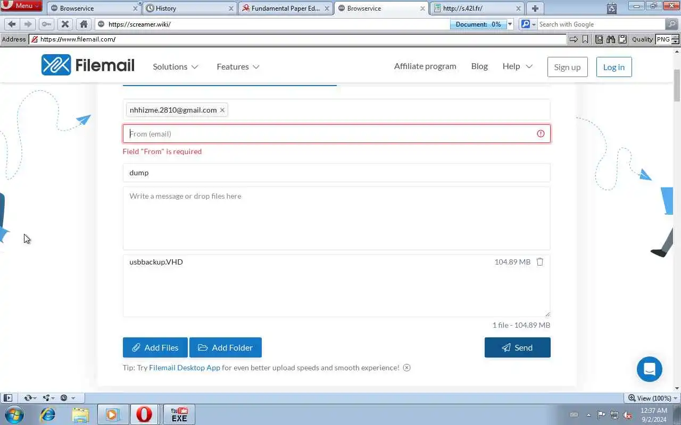Click the Filemail logo
Viewport: 681px width, 425px height.
click(88, 65)
